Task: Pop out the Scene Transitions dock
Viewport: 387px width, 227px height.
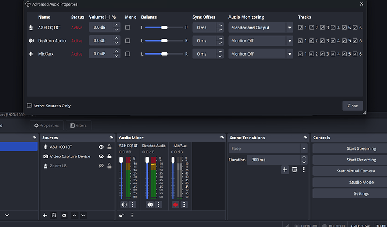Action: [x=306, y=138]
